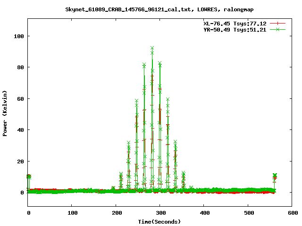Click the 500 tick label on the time axis

tap(247, 213)
